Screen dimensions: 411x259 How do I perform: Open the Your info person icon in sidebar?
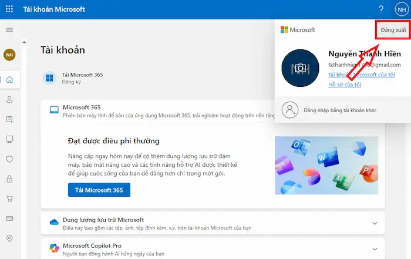pos(9,100)
